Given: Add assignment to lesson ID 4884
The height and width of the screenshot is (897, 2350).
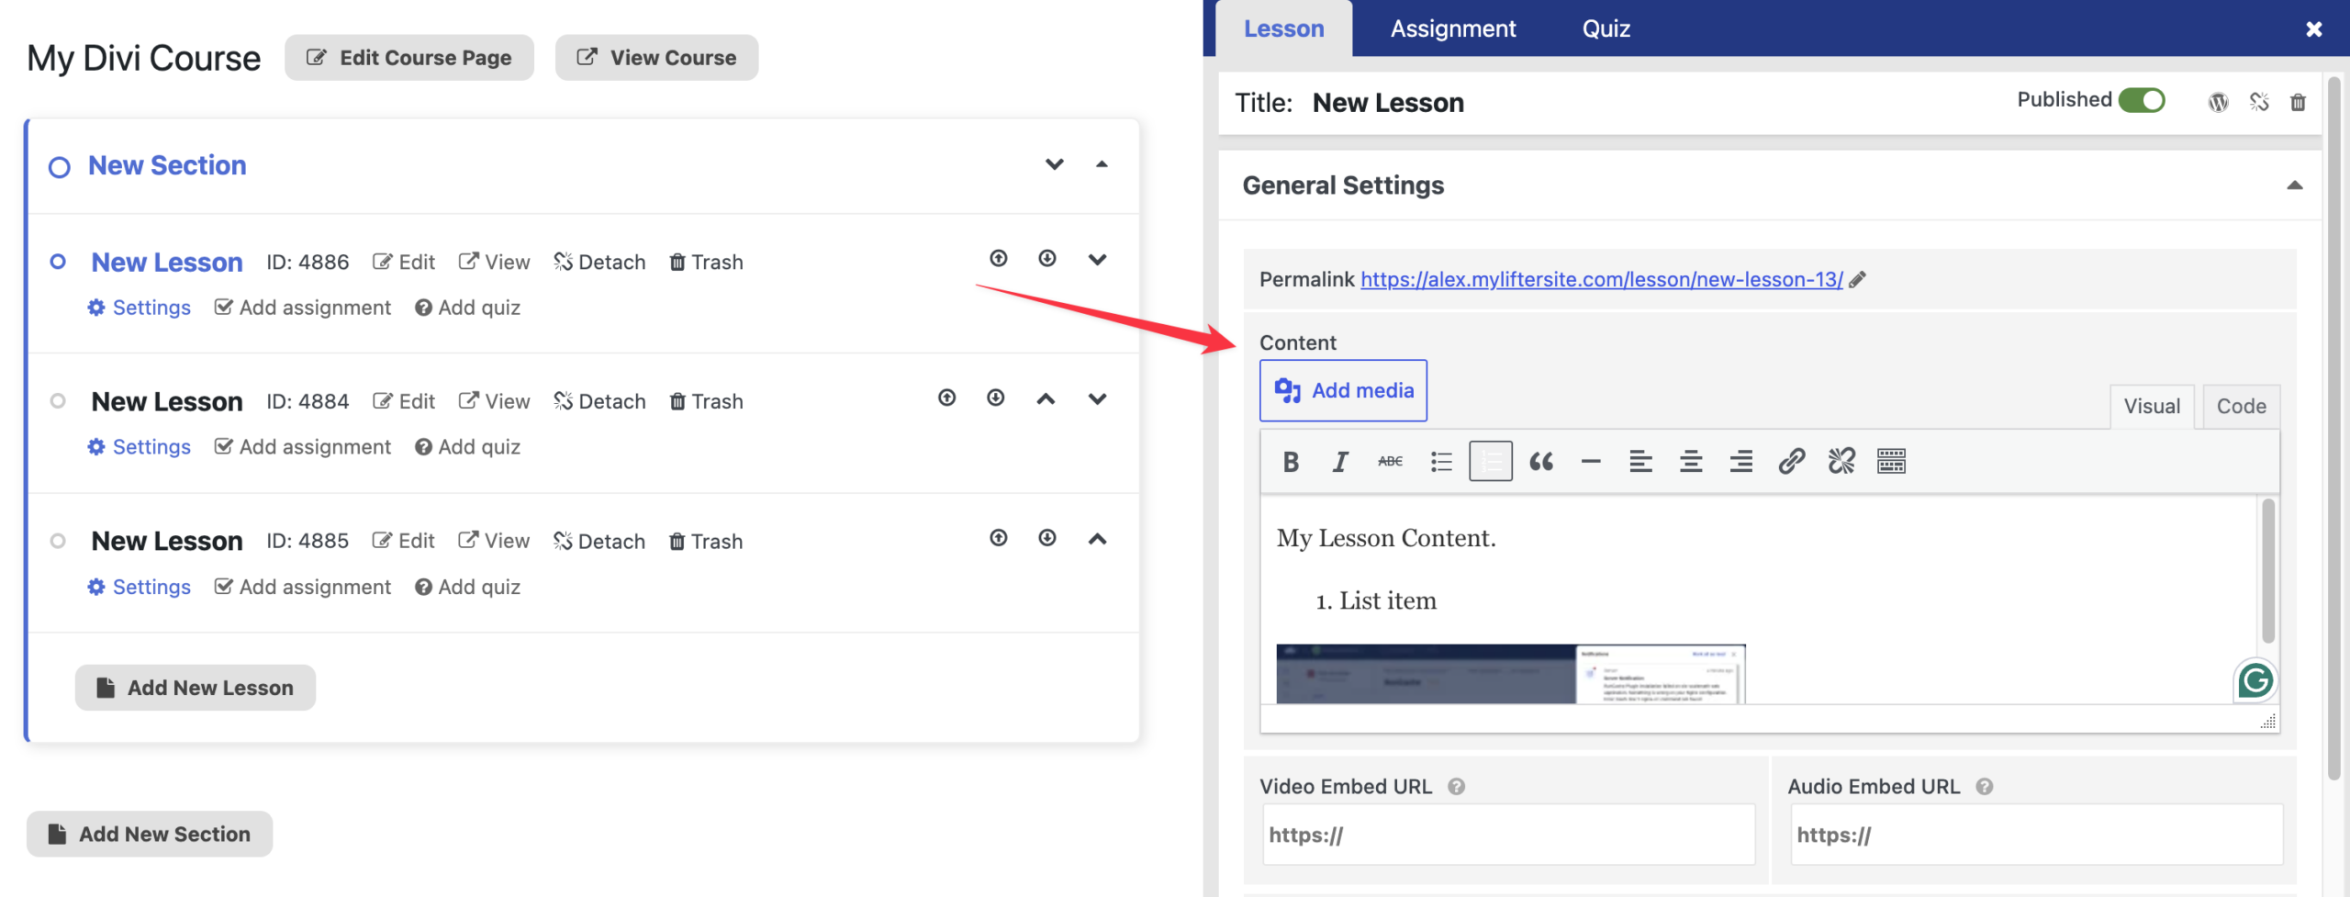Looking at the screenshot, I should pos(302,447).
